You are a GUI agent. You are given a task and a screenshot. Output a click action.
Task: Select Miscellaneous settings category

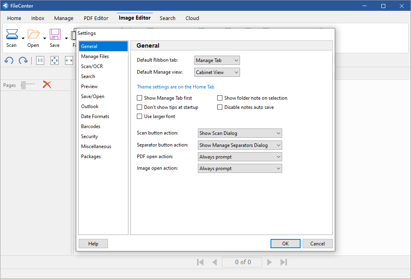tap(103, 147)
